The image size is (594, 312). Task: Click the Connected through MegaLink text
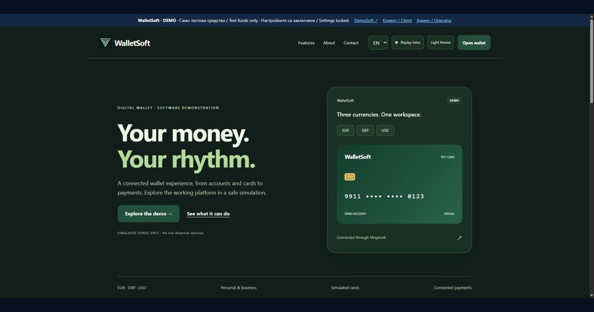361,238
